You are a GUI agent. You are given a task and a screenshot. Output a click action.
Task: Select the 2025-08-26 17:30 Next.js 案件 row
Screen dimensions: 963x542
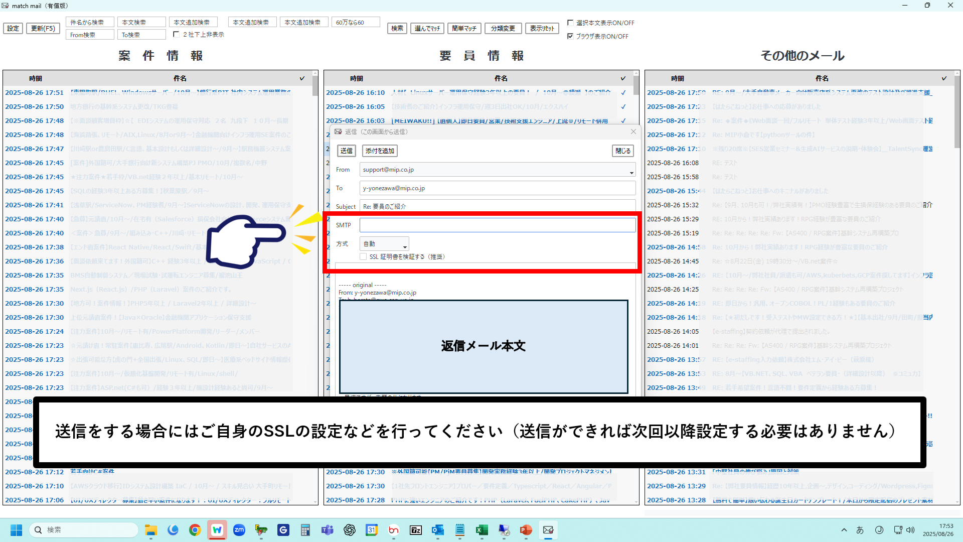click(157, 289)
